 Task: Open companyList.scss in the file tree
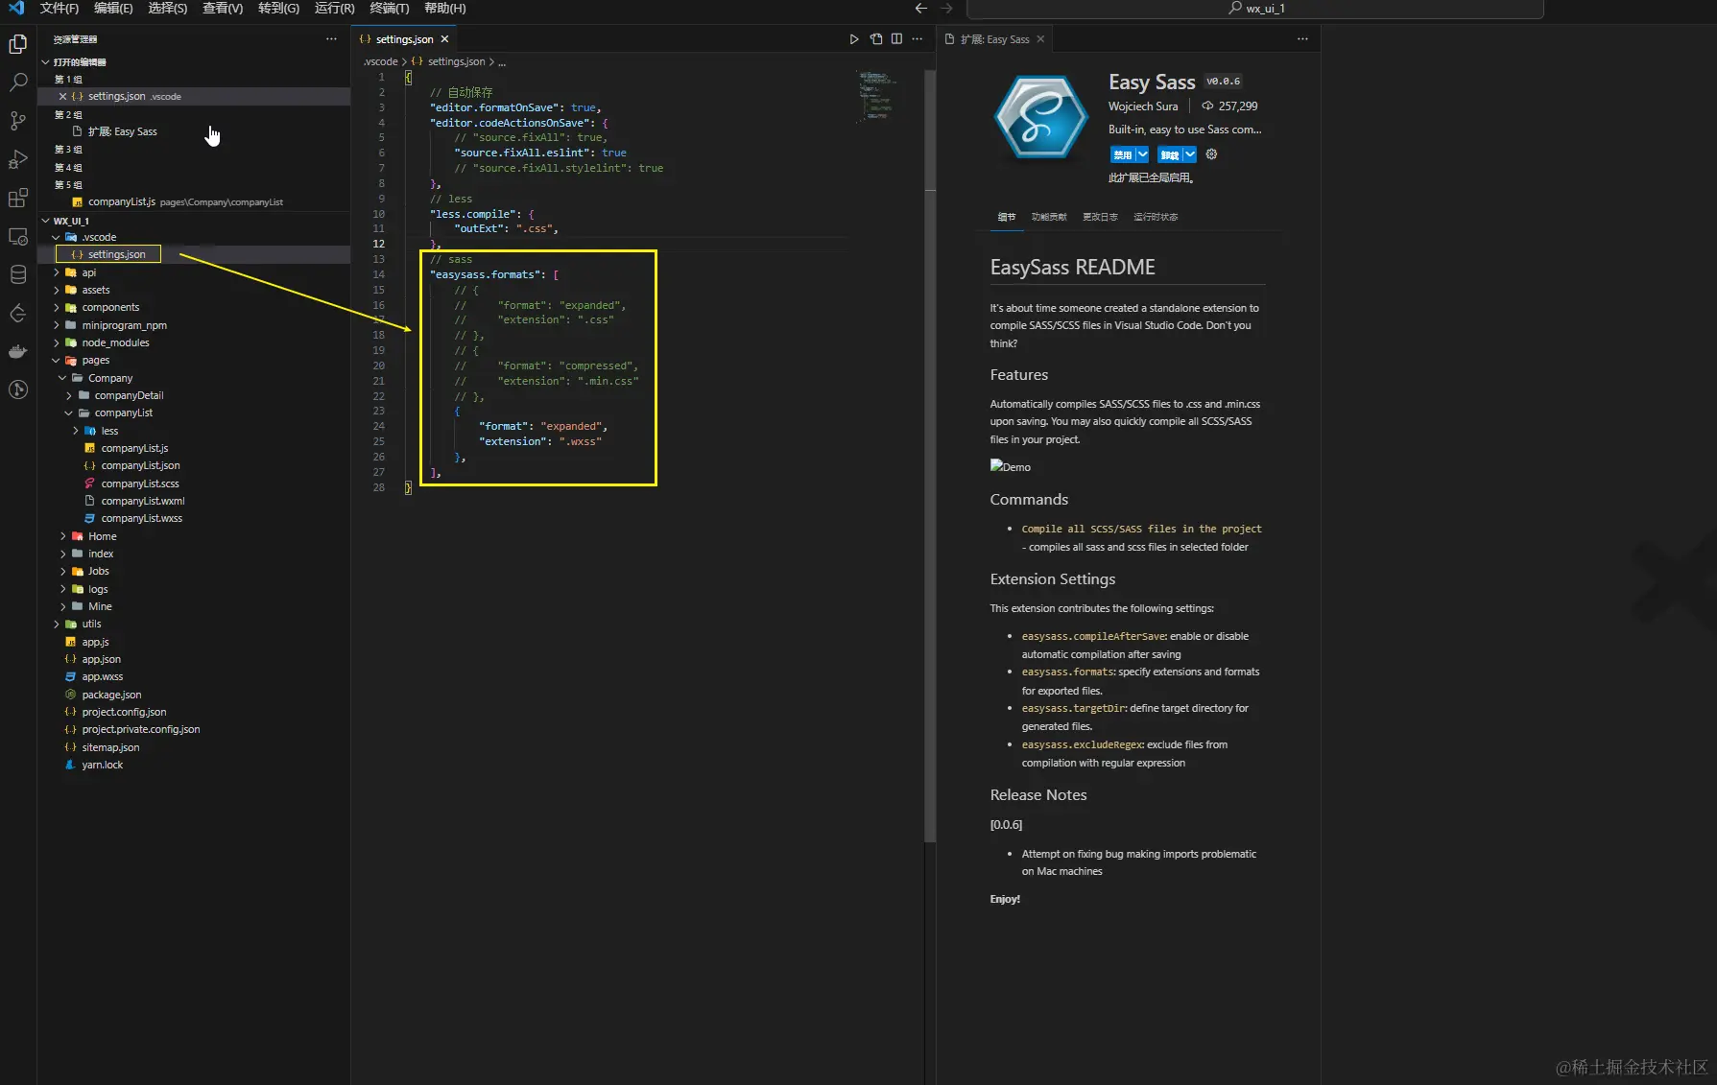click(x=140, y=484)
